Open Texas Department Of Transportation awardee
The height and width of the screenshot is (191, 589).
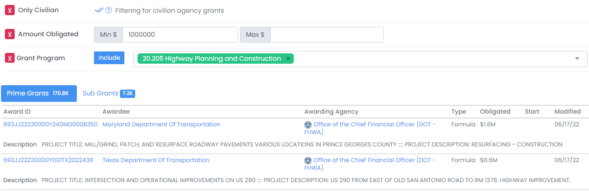[156, 160]
